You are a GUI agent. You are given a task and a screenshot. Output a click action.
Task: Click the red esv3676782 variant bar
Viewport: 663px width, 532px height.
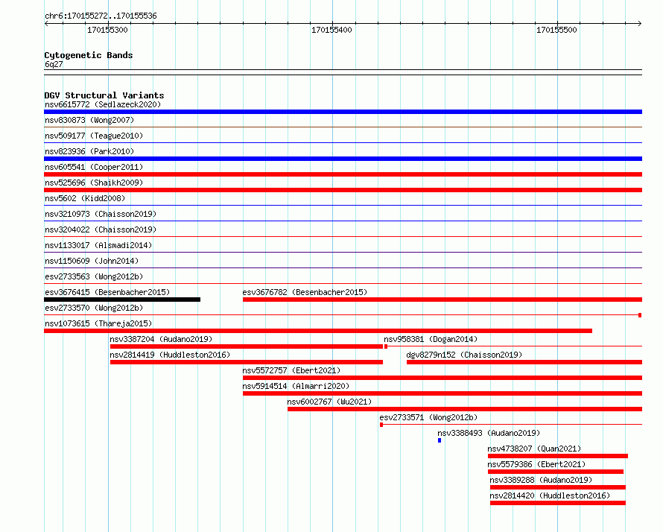pyautogui.click(x=442, y=300)
